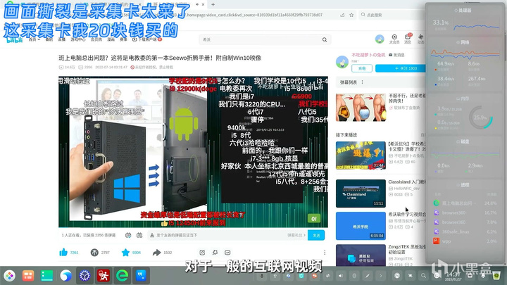Open the more options menu below the video
This screenshot has width=507, height=285.
point(325,253)
